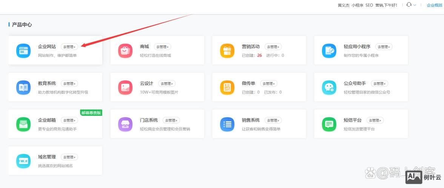This screenshot has width=444, height=188.
Task: Click 去管理 for 企业网站
Action: coord(69,47)
